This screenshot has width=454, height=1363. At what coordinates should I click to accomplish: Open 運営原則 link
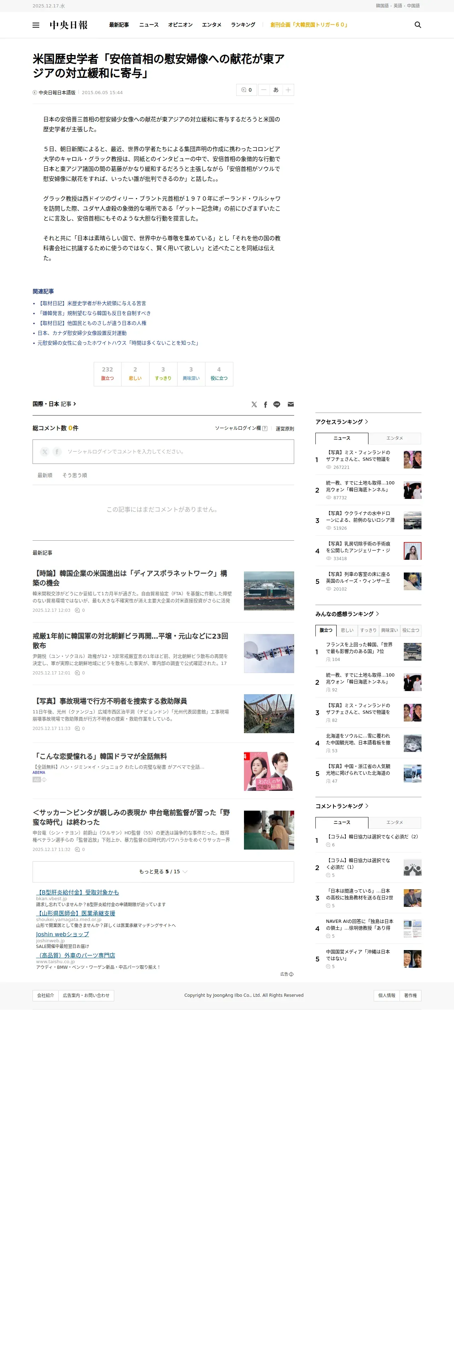coord(285,429)
